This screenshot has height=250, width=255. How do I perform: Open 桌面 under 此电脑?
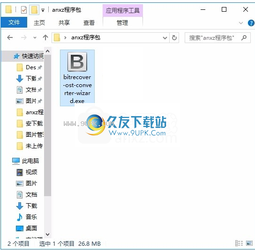27,228
